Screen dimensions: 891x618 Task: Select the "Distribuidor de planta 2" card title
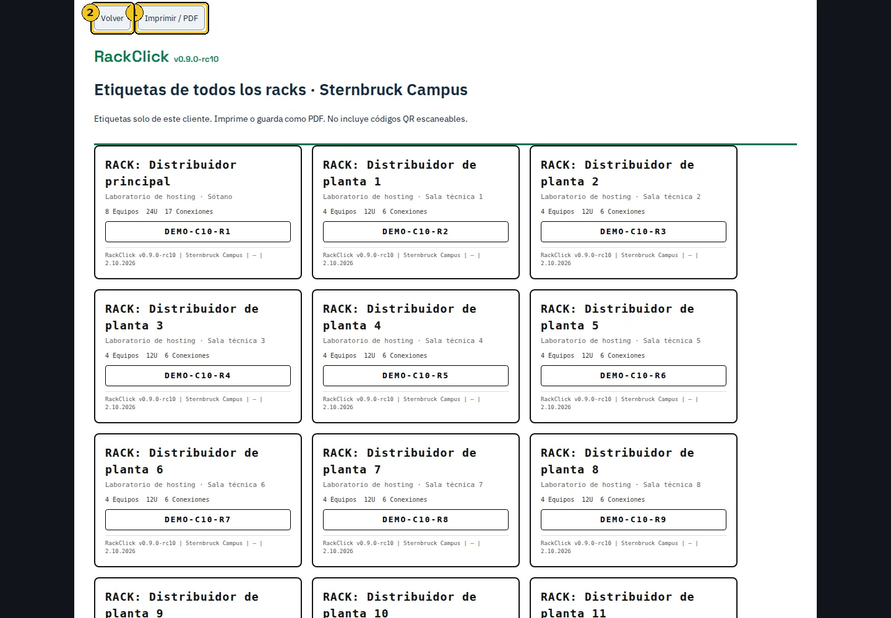coord(618,173)
